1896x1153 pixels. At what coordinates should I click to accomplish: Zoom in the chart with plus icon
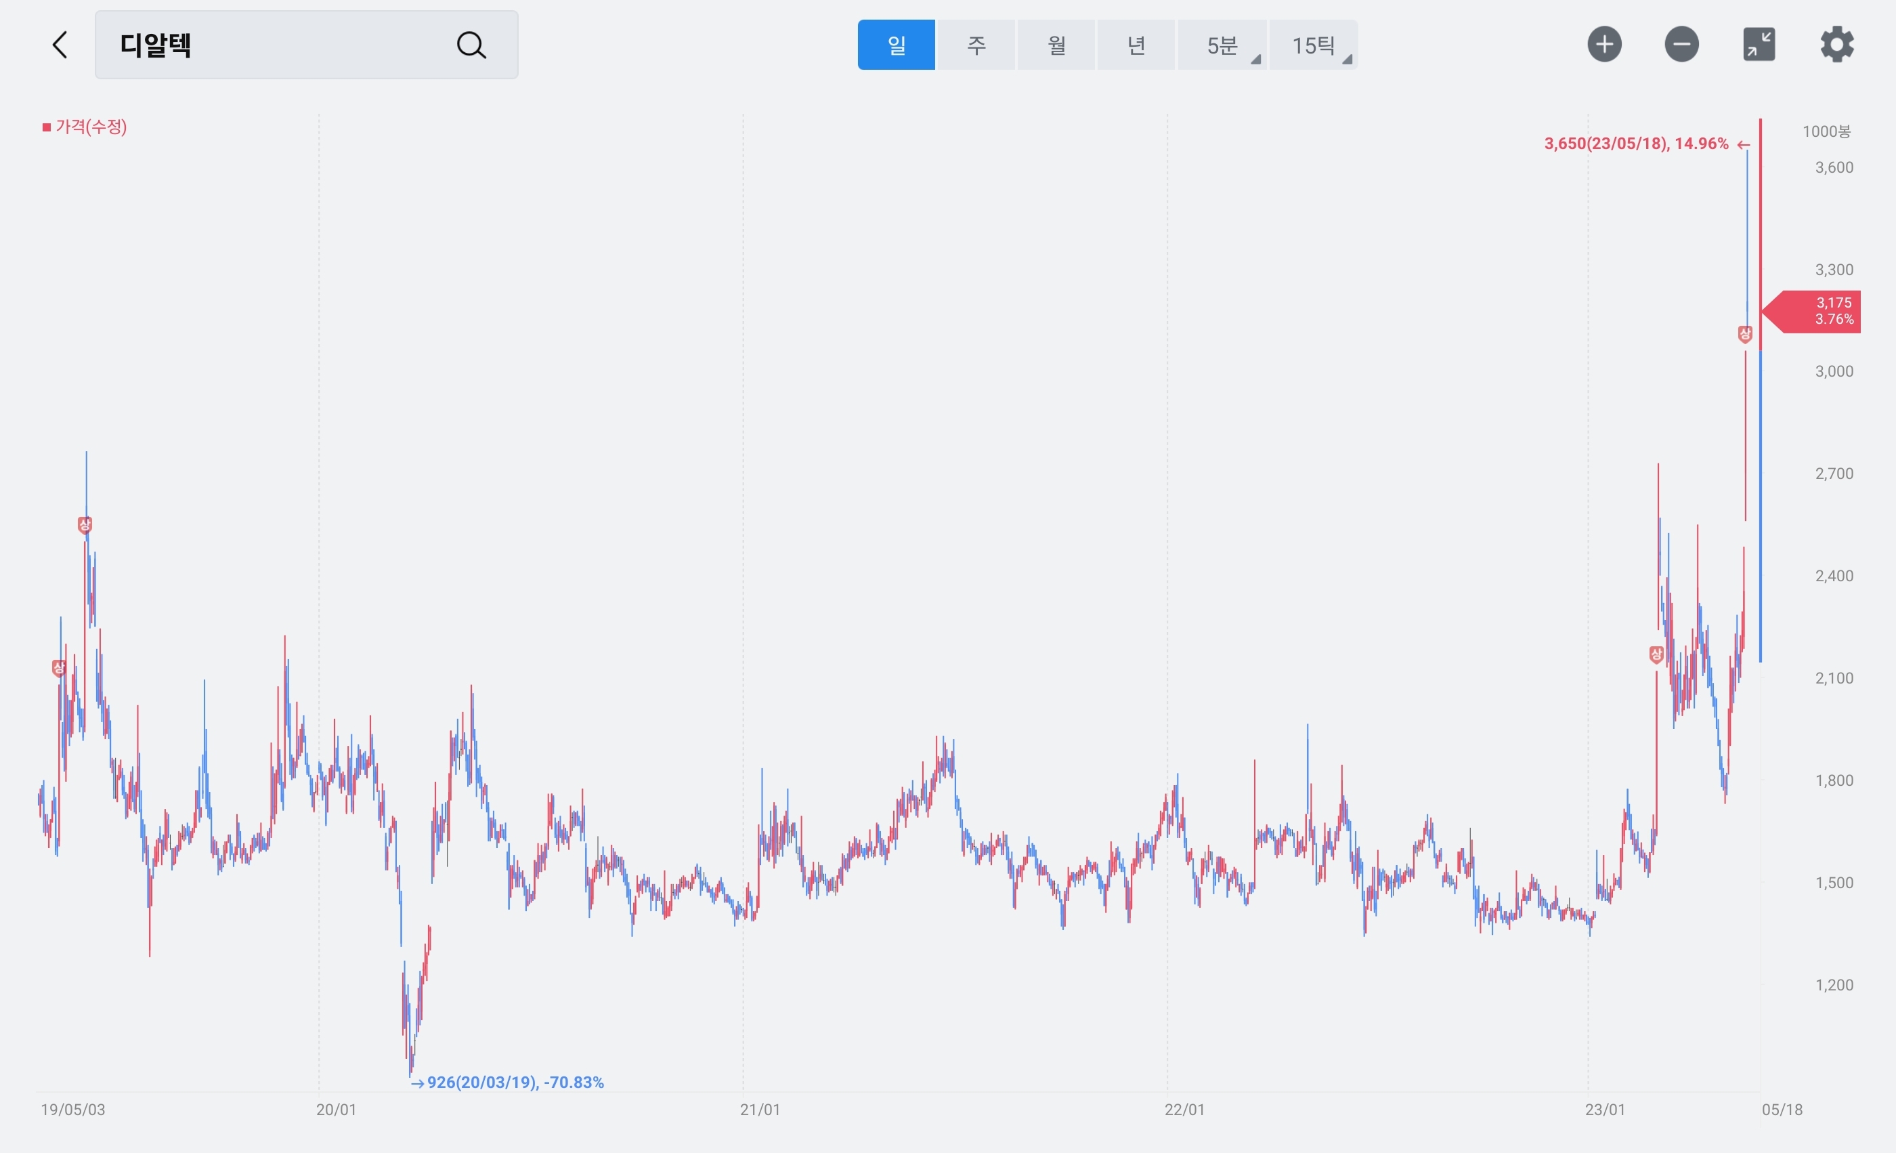[x=1604, y=44]
